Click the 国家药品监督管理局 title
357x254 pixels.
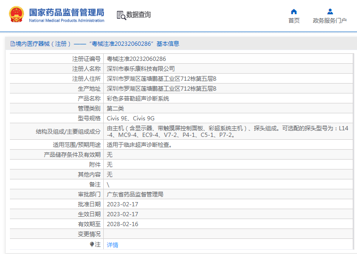pos(66,12)
